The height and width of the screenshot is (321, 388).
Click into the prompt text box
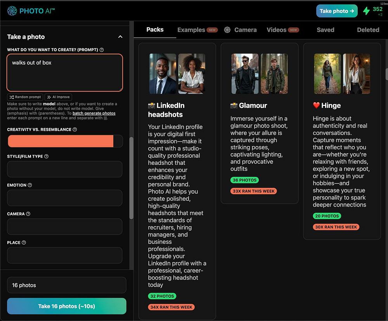tap(64, 73)
